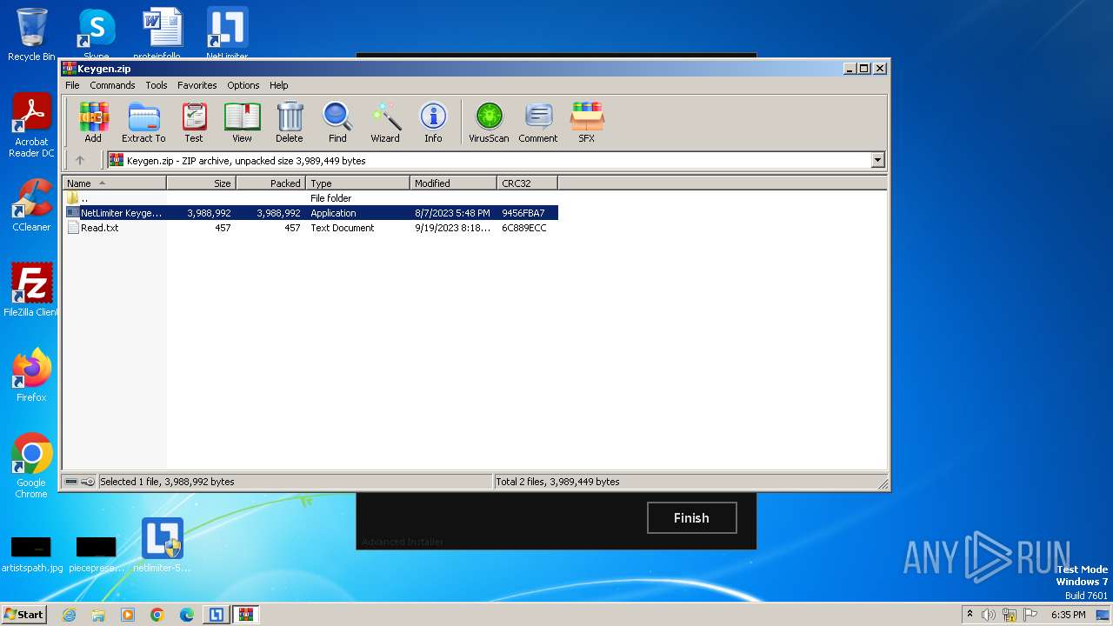Start VirusScan on the archive

coord(489,123)
